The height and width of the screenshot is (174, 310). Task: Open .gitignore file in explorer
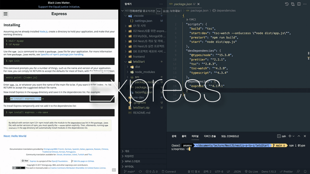(139, 102)
